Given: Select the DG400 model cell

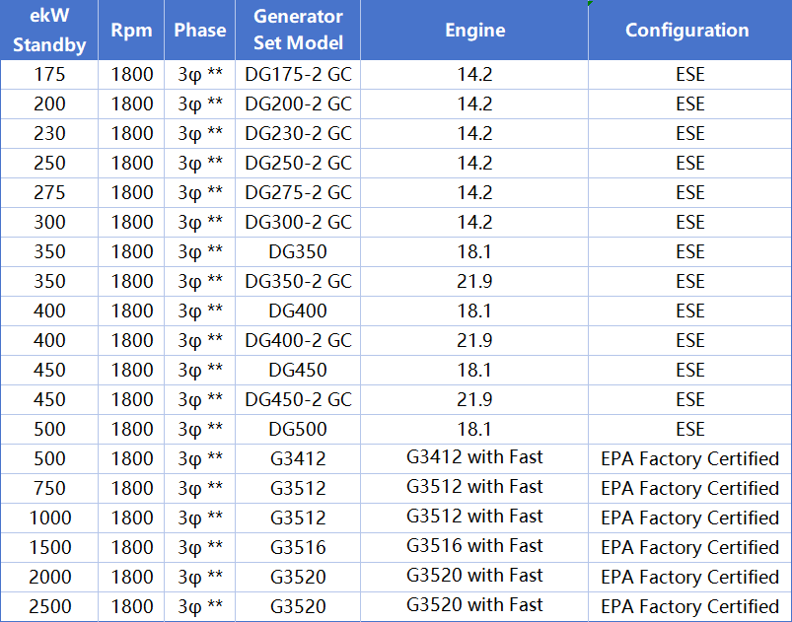Looking at the screenshot, I should 298,311.
